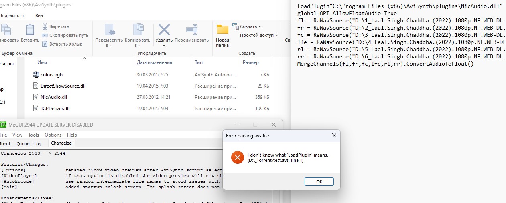Switch to the MeGUI Queue tab
This screenshot has height=203, width=506.
point(23,144)
